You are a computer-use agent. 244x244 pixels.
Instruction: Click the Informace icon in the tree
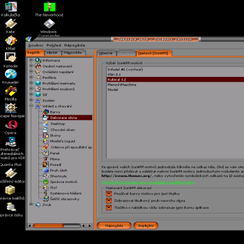(x=38, y=60)
